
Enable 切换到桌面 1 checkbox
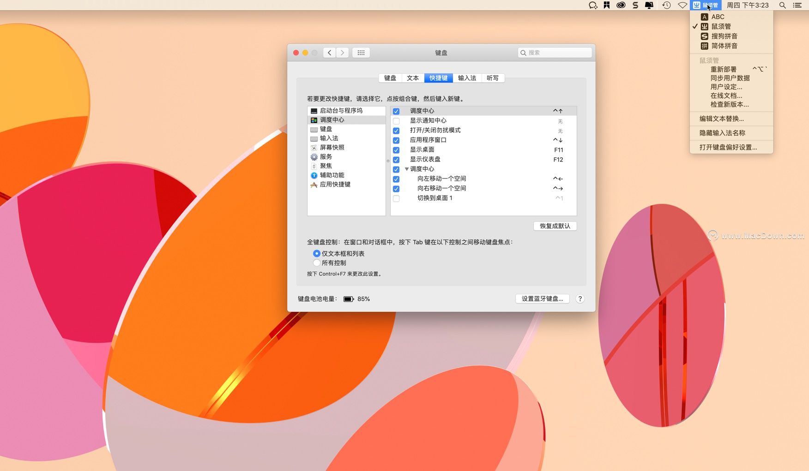click(396, 198)
